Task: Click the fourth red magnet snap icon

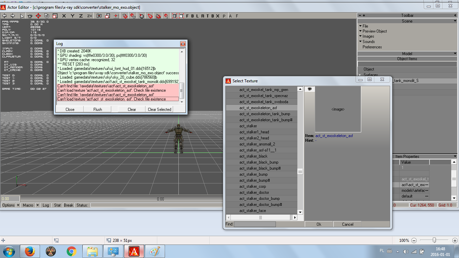Action: 150,16
